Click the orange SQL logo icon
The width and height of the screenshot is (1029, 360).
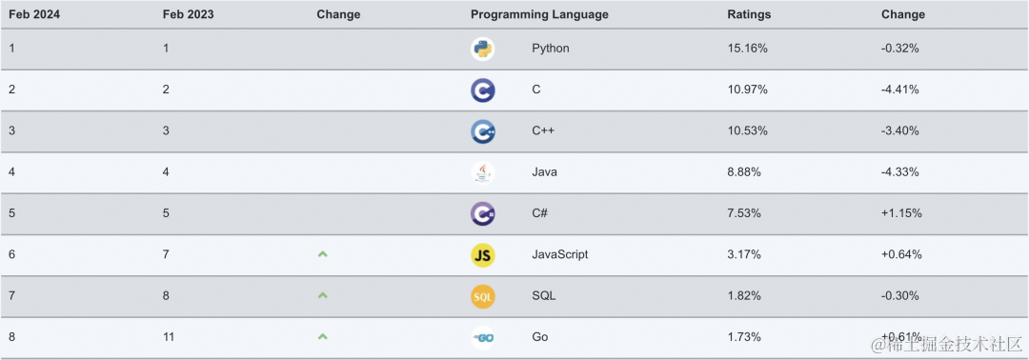(482, 296)
